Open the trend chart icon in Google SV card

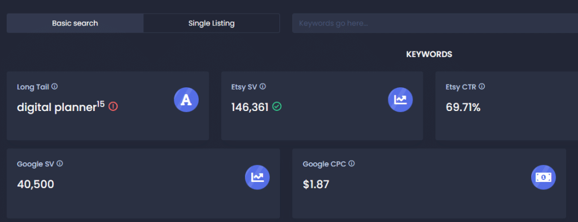click(x=257, y=177)
